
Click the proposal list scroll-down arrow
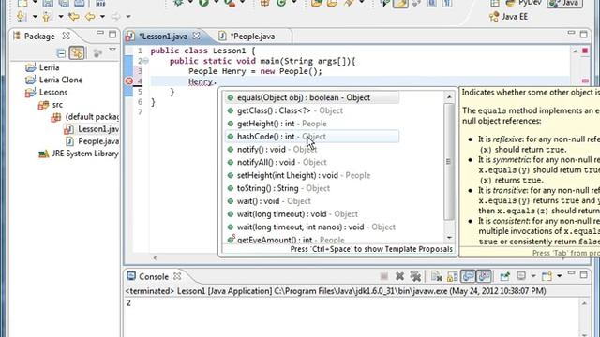point(449,237)
